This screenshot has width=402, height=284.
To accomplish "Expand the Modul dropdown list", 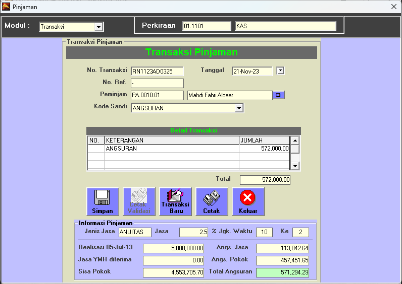I will 98,27.
